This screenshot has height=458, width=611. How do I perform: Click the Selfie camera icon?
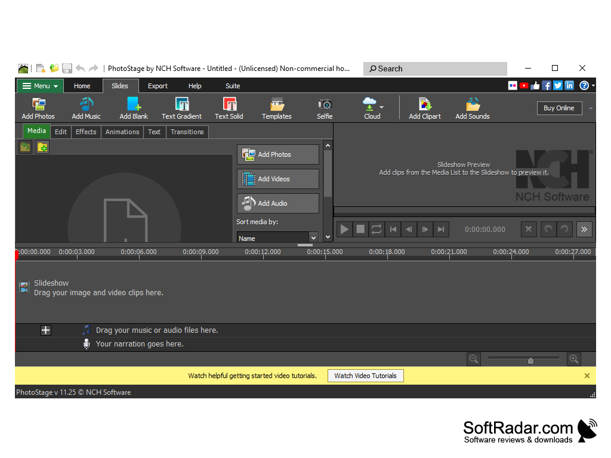click(325, 109)
